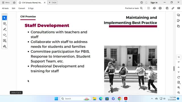Select the CW Schools Mental He.. tab
Viewport: 182px width, 102px height.
[x=32, y=3]
